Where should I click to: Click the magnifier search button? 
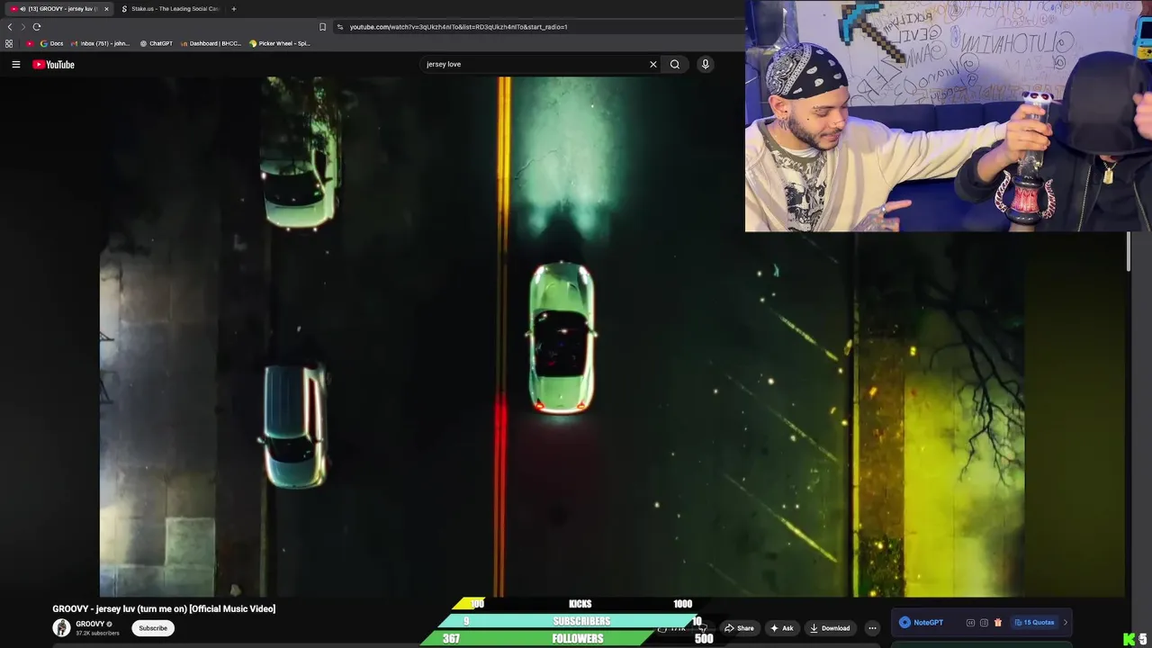[675, 64]
